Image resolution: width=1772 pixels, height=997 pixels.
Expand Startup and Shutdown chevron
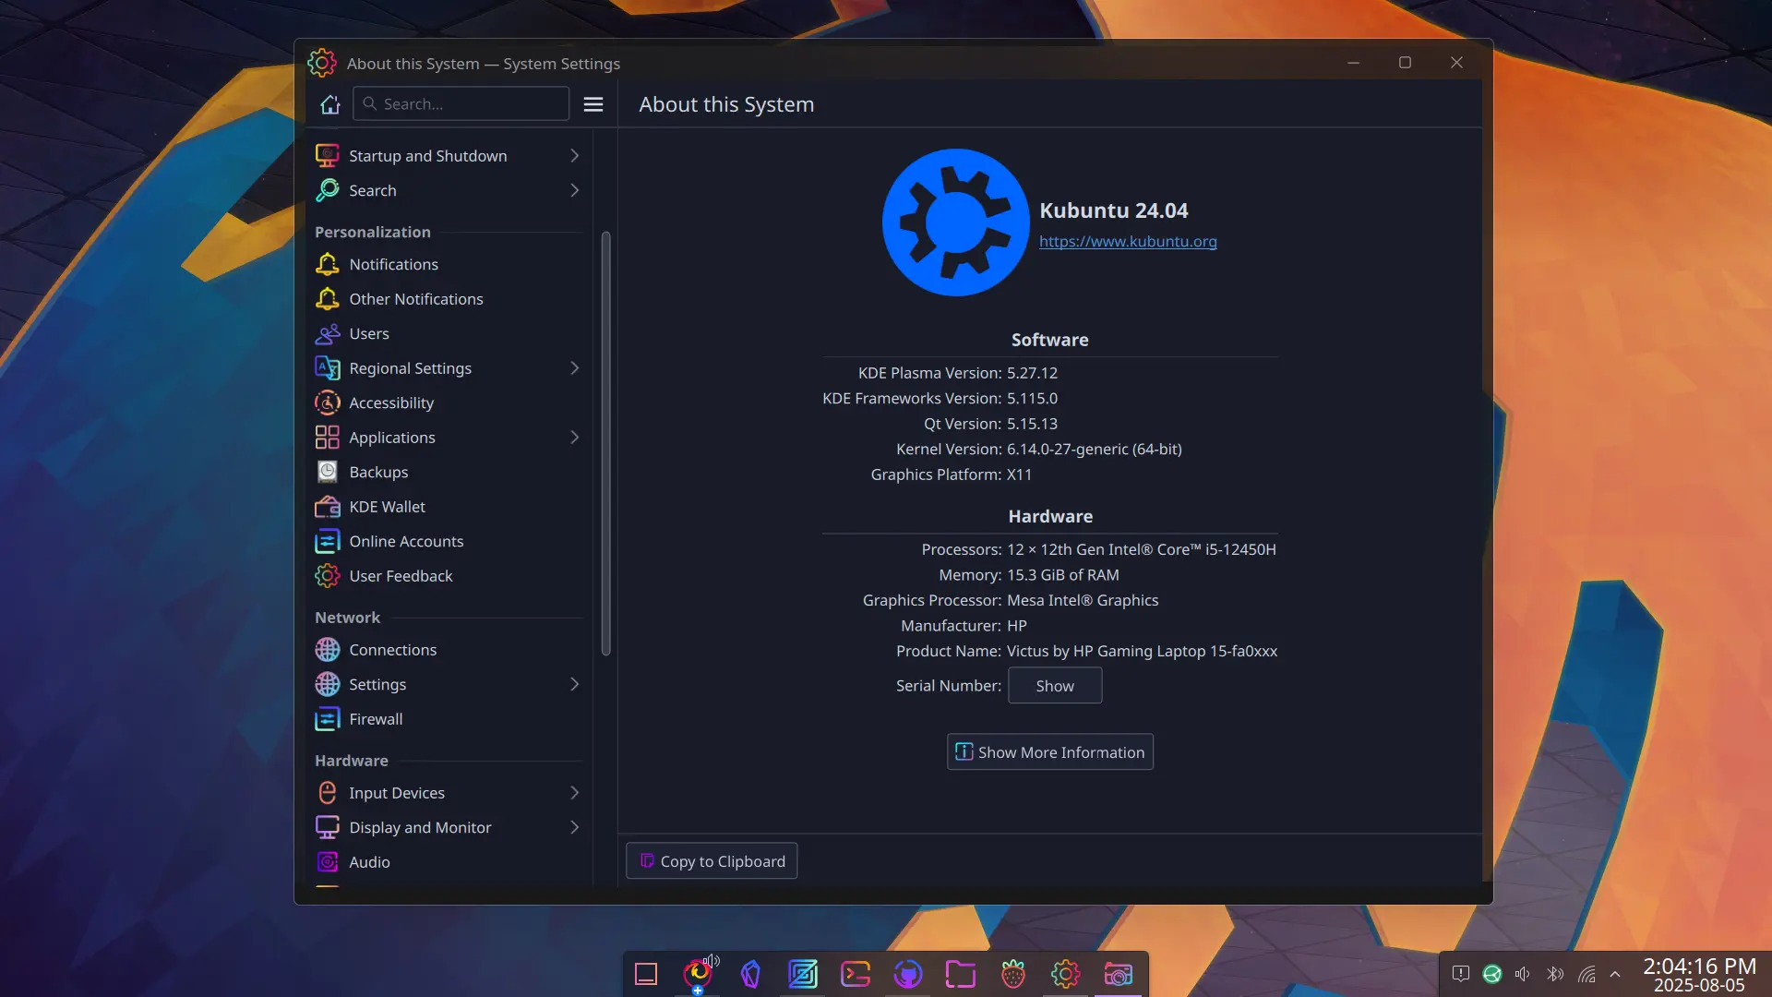click(x=574, y=156)
